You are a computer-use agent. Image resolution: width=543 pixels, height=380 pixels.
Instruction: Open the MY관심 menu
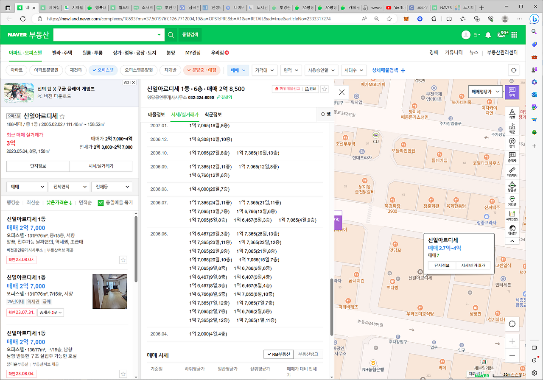tap(193, 53)
